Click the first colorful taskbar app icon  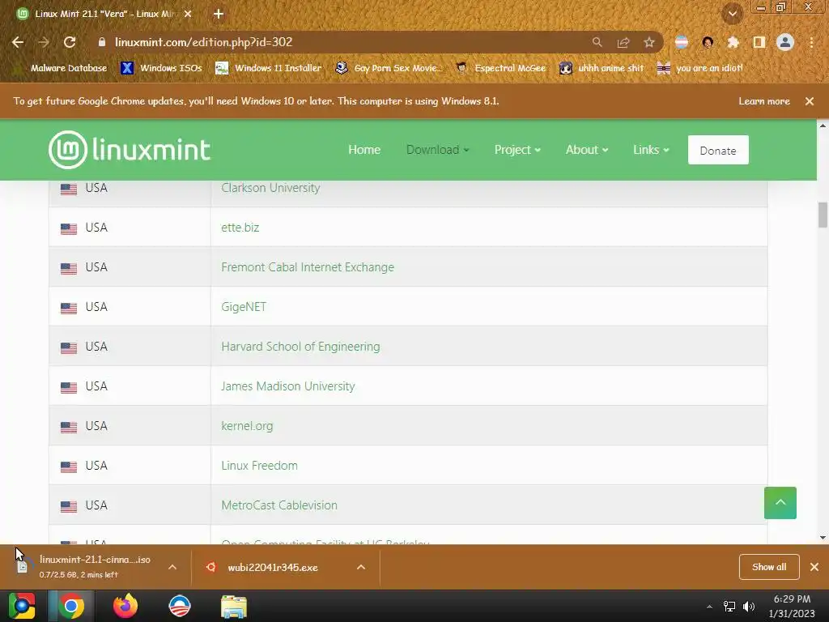pyautogui.click(x=22, y=606)
